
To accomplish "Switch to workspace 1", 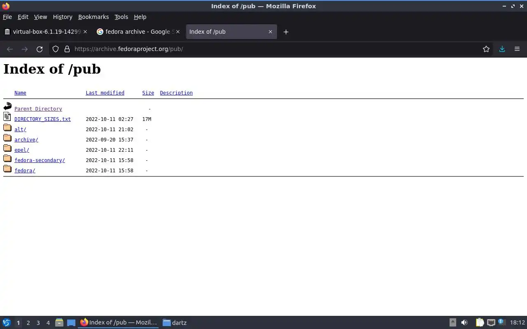I will pyautogui.click(x=18, y=323).
